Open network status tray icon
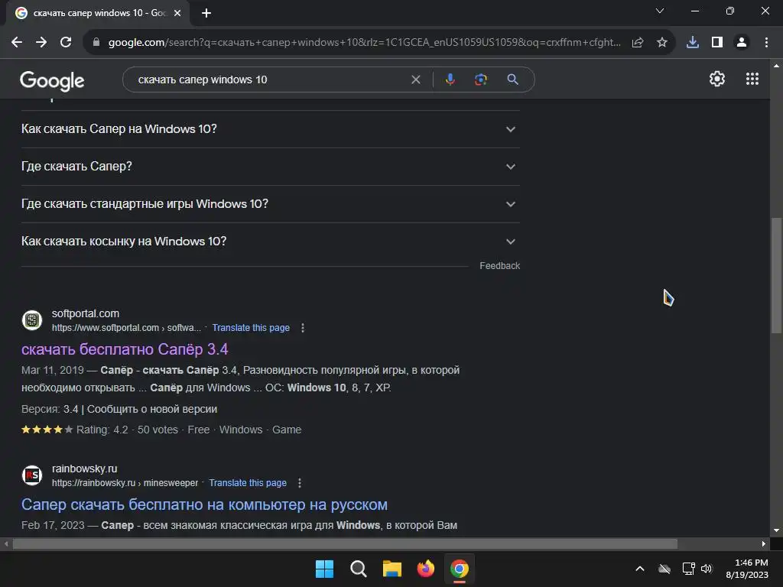 coord(689,569)
